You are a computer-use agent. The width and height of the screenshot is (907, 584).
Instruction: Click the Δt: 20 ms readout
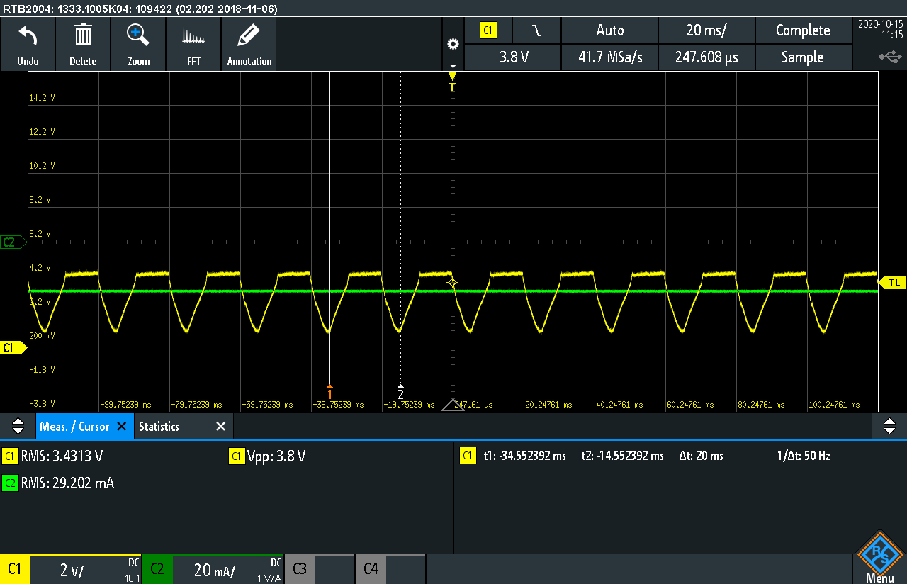pyautogui.click(x=701, y=456)
